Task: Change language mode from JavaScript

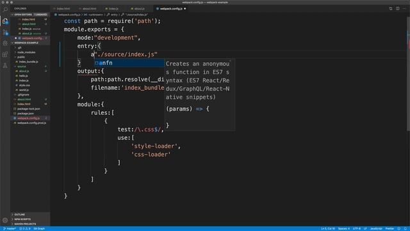Action: tap(376, 228)
